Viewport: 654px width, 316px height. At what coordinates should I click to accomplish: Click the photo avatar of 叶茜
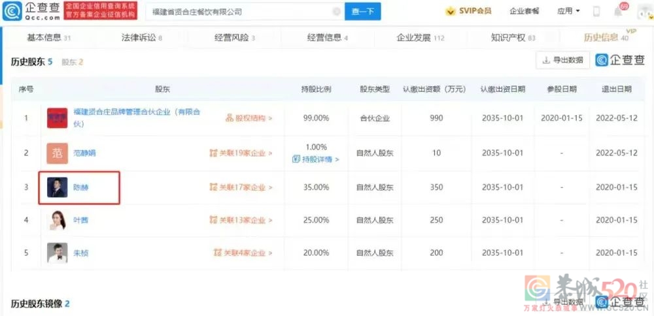[57, 220]
